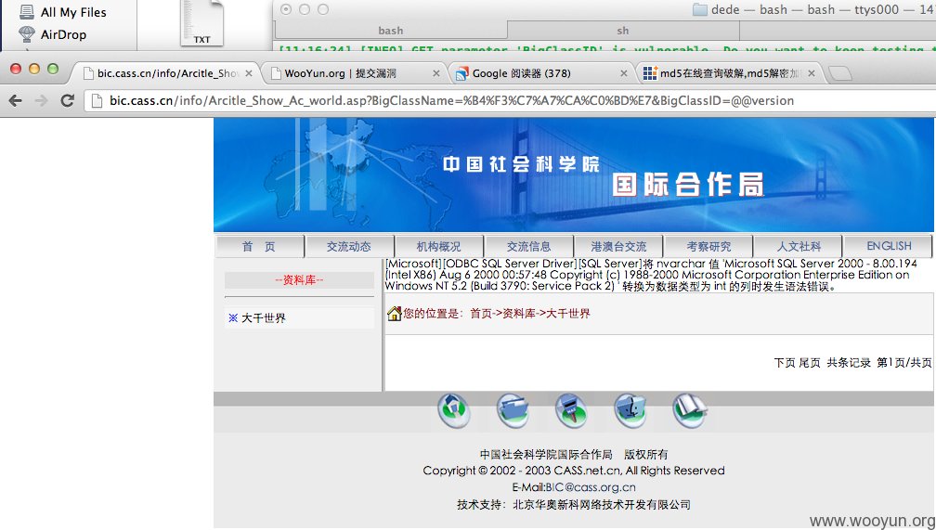Open 考察研究 navigation item
Screen dimensions: 936x530
(x=708, y=247)
